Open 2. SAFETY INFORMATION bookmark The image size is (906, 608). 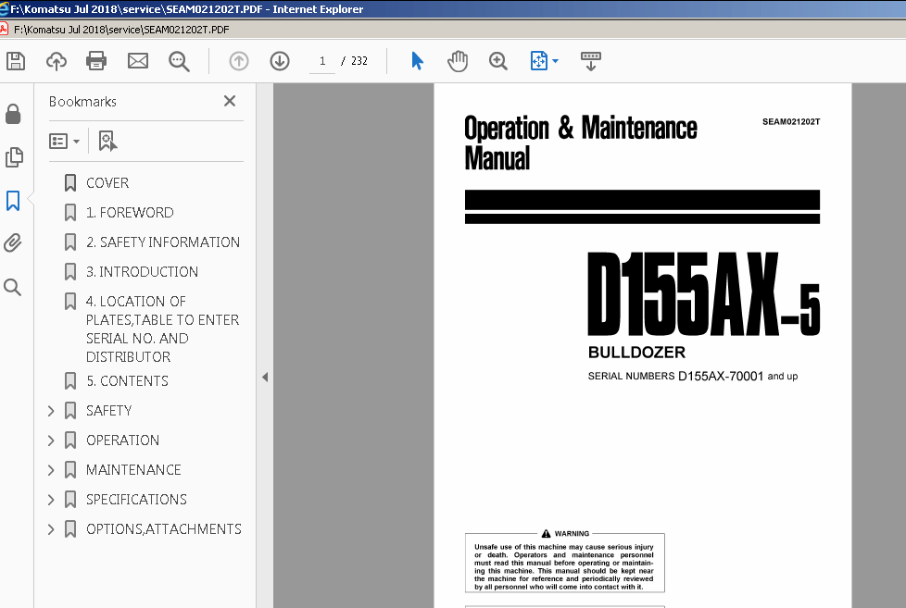pos(163,242)
